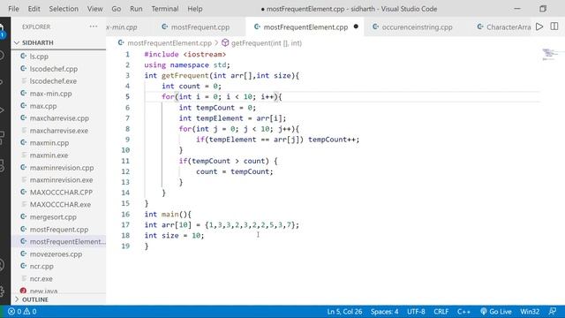Image resolution: width=565 pixels, height=318 pixels.
Task: Open errors and warnings status item
Action: 22,312
